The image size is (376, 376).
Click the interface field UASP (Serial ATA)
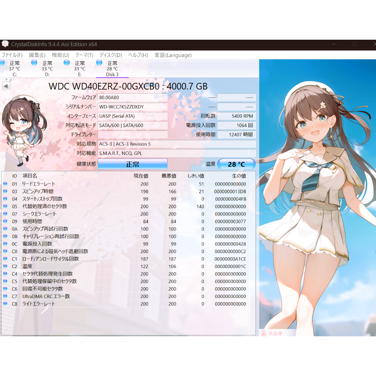coord(132,116)
